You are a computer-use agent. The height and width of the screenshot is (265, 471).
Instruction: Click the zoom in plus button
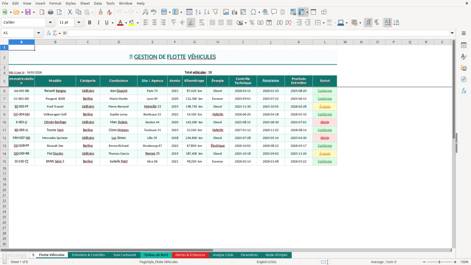pos(455,262)
